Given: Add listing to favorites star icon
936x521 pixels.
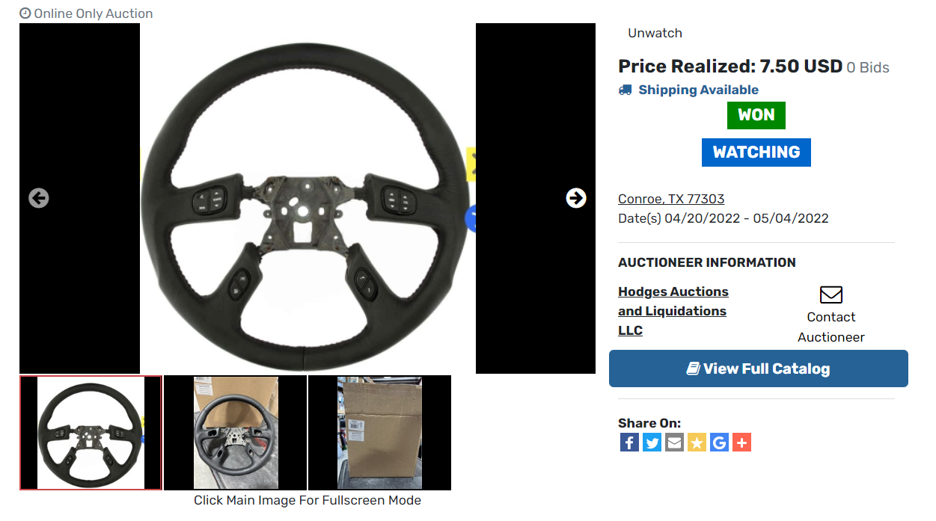Looking at the screenshot, I should [697, 443].
